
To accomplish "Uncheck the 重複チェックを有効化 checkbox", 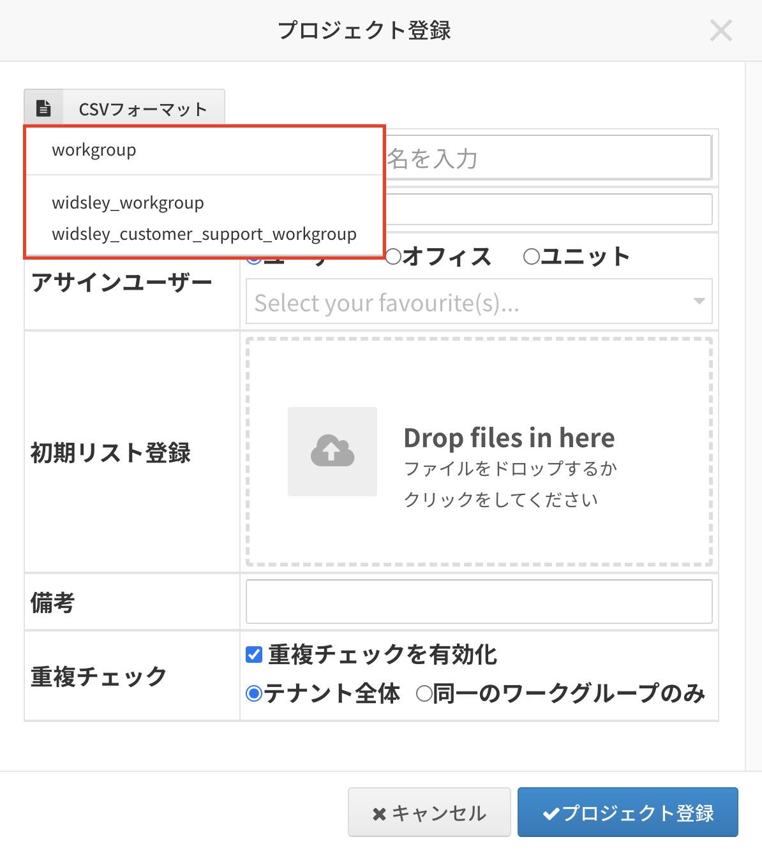I will point(254,655).
